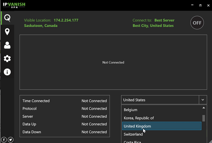Image resolution: width=212 pixels, height=143 pixels.
Task: Open the server location pin tab
Action: (x=7, y=32)
